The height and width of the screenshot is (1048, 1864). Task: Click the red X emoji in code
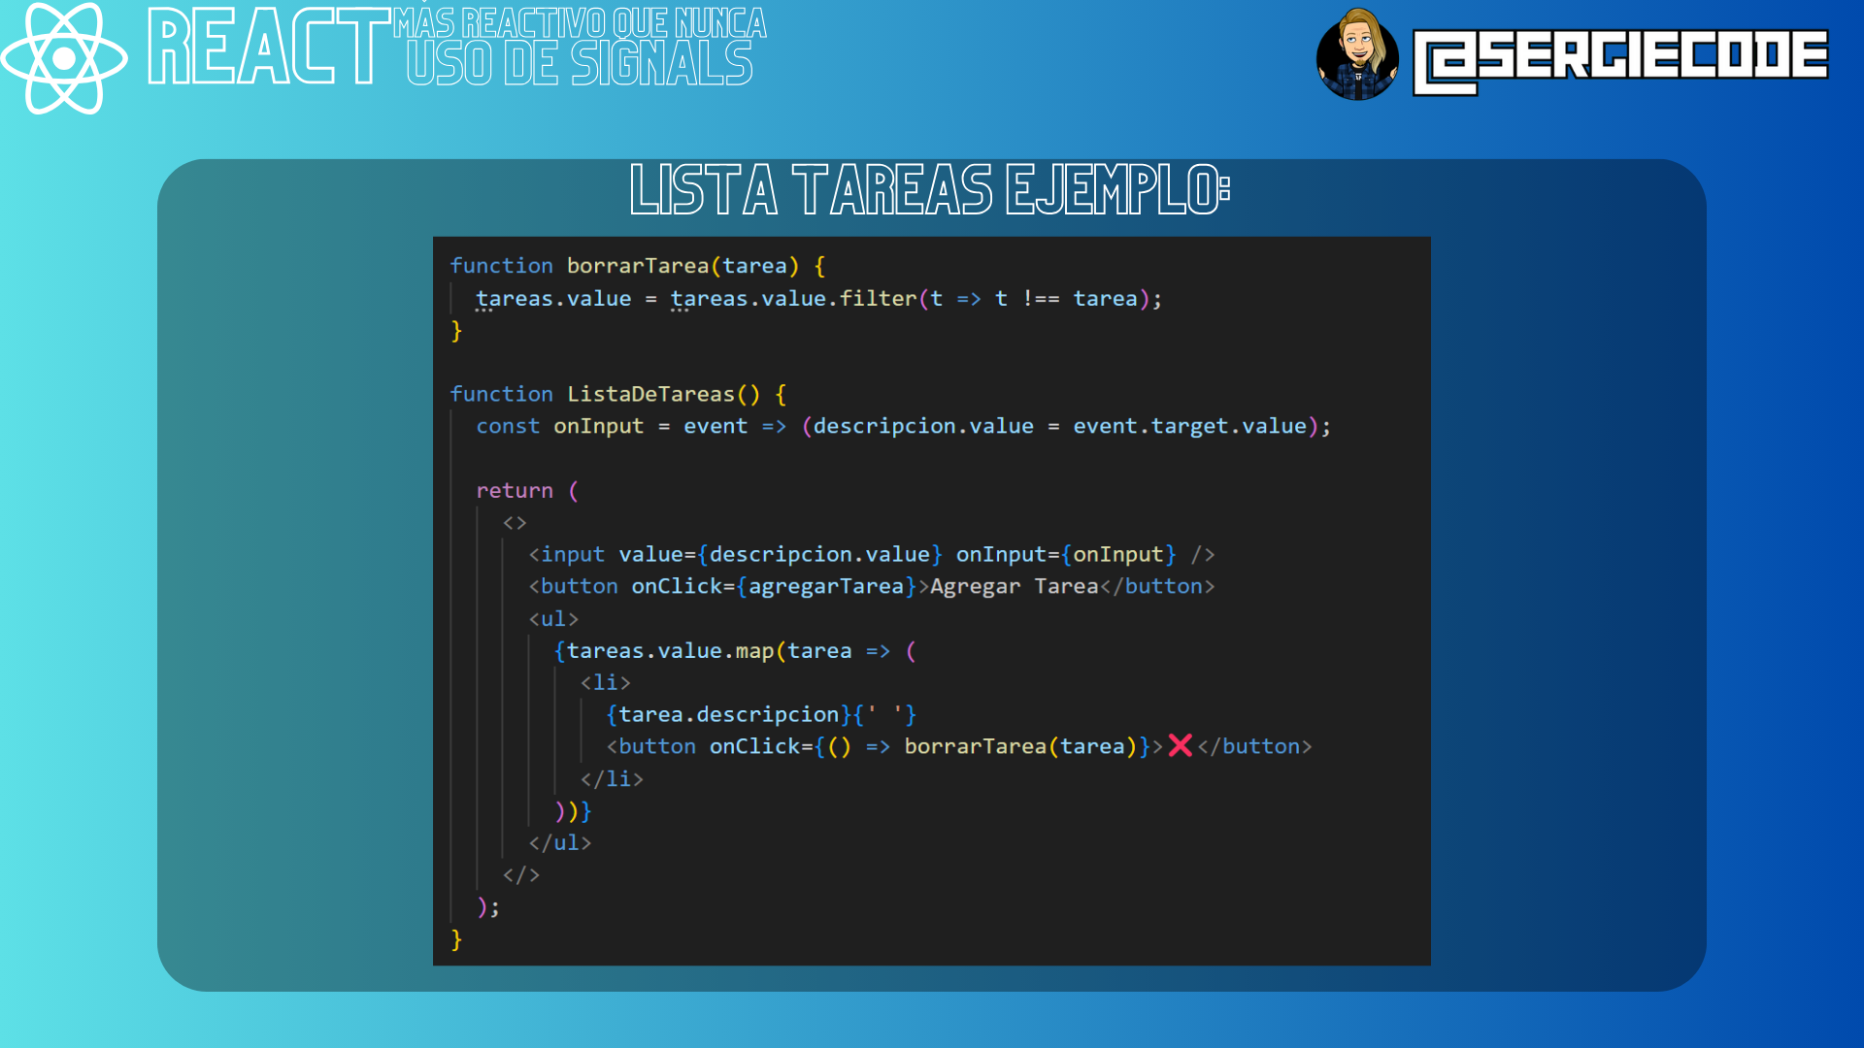click(x=1180, y=745)
